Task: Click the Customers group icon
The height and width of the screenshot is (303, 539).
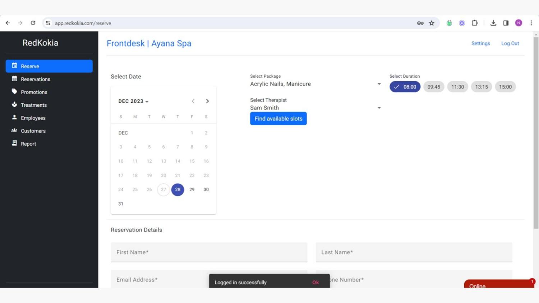Action: coord(14,130)
